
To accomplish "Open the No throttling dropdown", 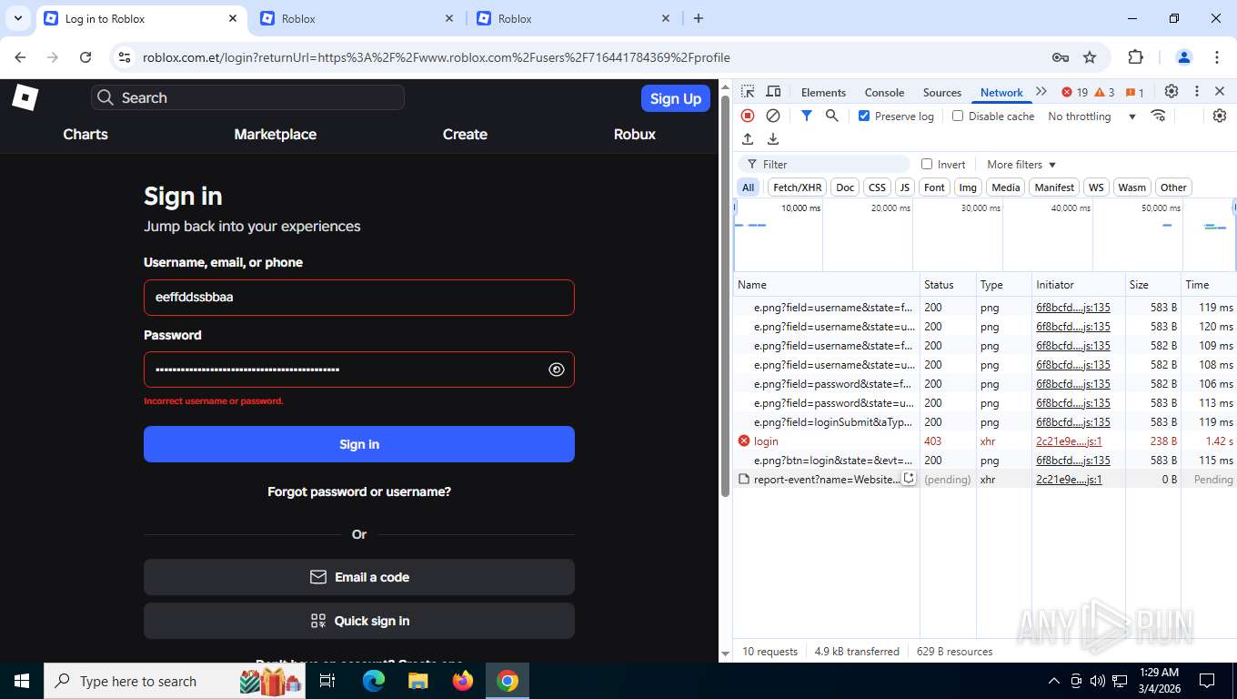I will (x=1091, y=116).
